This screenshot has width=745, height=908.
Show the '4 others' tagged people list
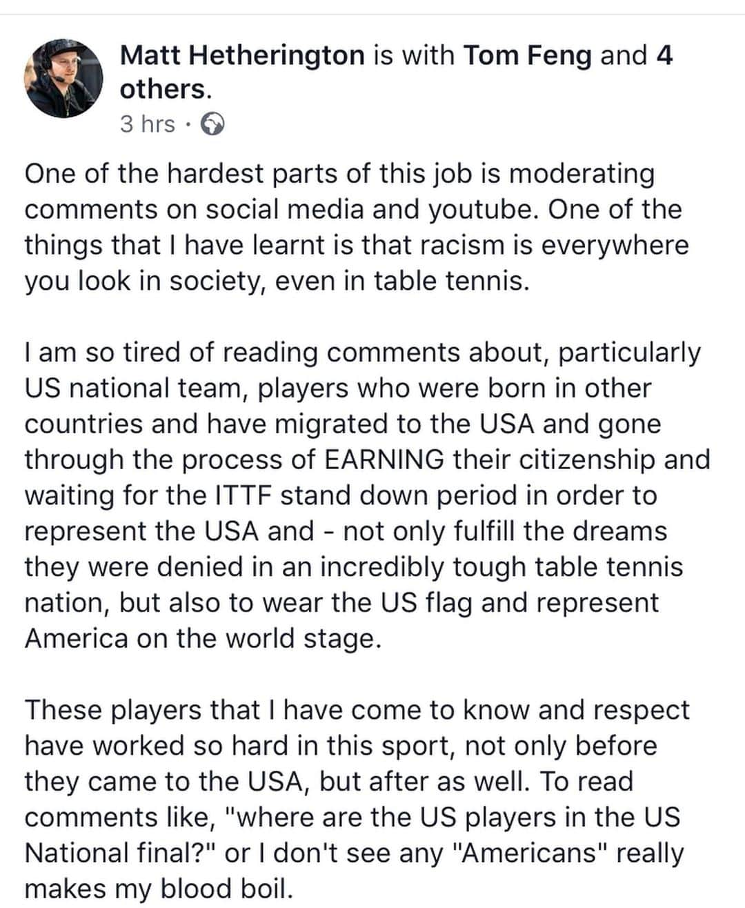[x=396, y=72]
